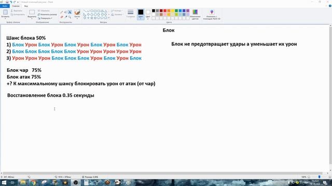The width and height of the screenshot is (332, 186).
Task: Open the shape Fill (Заливка) dropdown
Action: [117, 14]
